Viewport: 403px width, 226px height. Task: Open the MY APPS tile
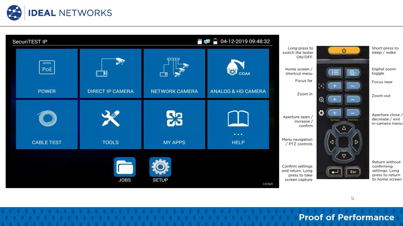(174, 124)
